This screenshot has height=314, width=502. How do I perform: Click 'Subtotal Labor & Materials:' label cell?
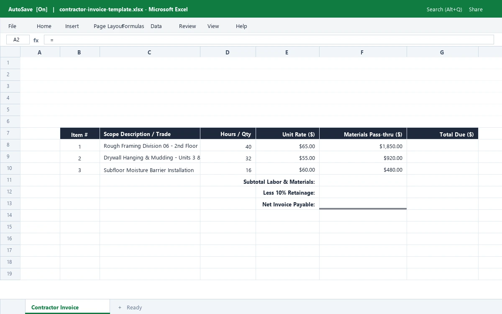coord(279,182)
